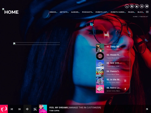Click the 'Feel My Dreams' now-playing title

[58, 107]
